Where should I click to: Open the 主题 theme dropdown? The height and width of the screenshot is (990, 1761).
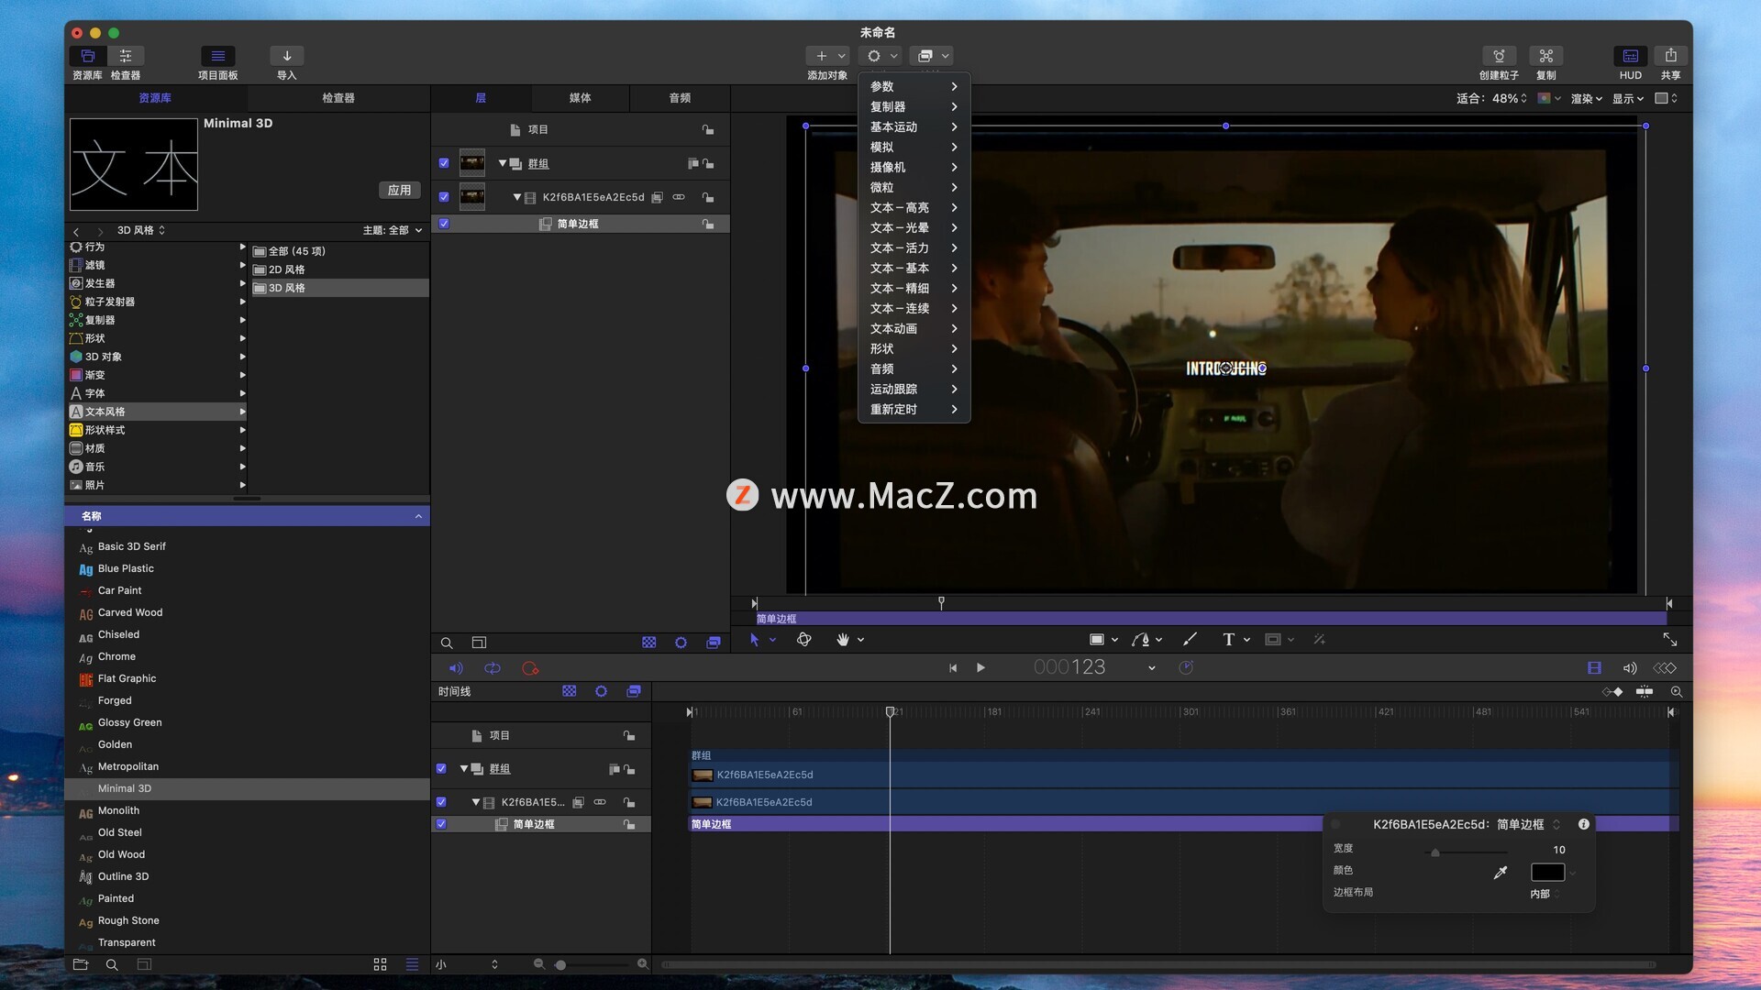tap(393, 230)
